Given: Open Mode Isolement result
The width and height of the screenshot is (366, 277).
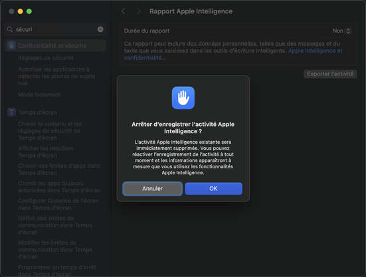Looking at the screenshot, I should 39,95.
